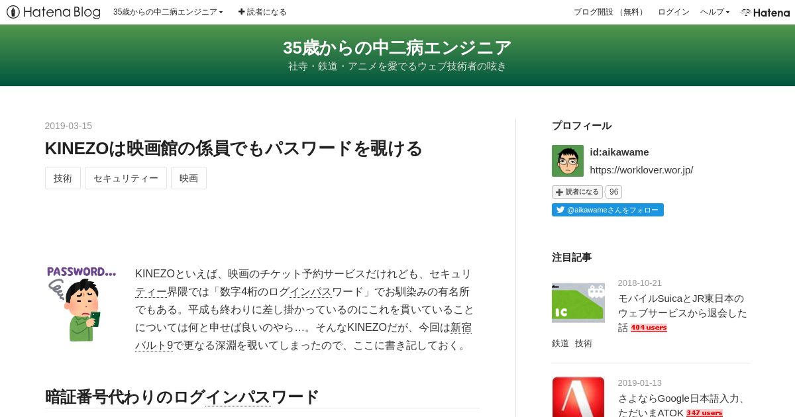
Task: Click the blog title 35歳からの中二病エンジニア
Action: 397,48
